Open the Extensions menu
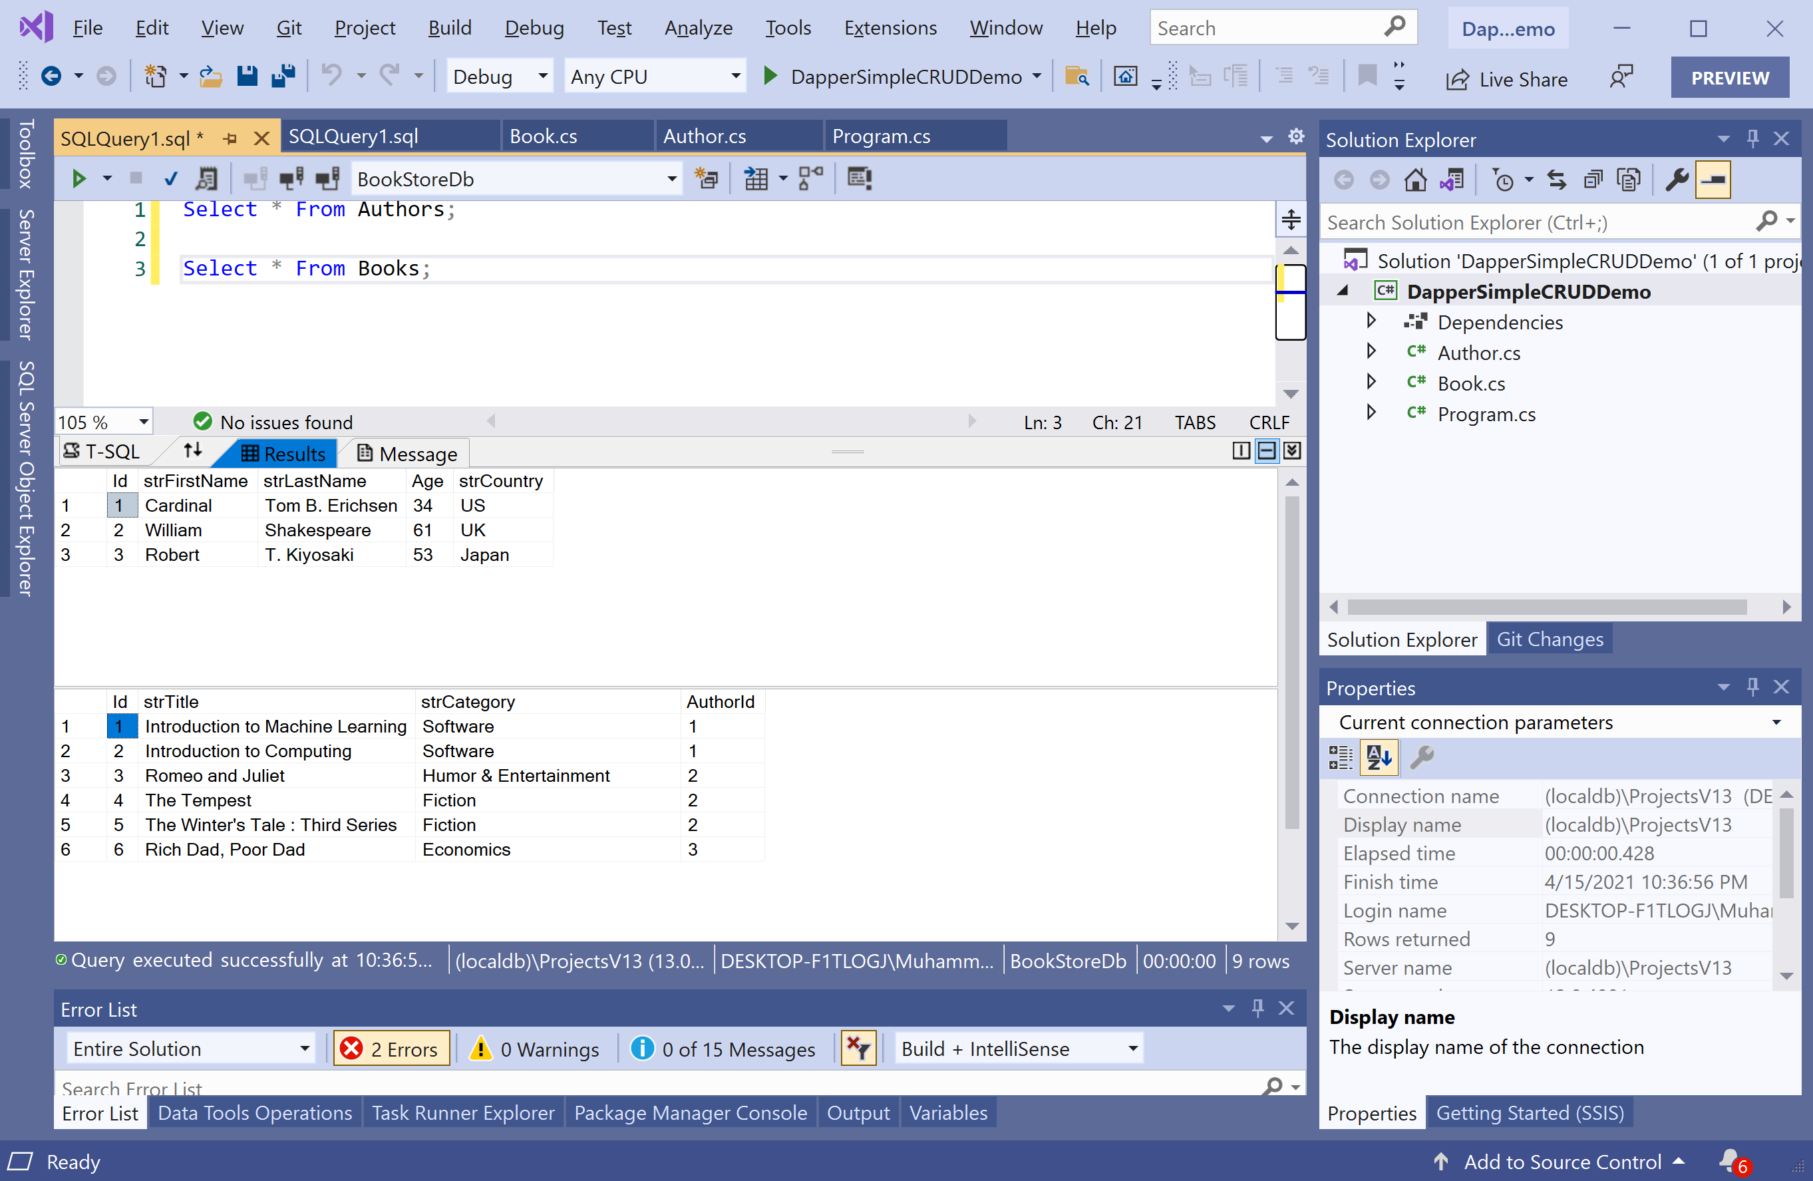The height and width of the screenshot is (1181, 1813). pyautogui.click(x=889, y=28)
